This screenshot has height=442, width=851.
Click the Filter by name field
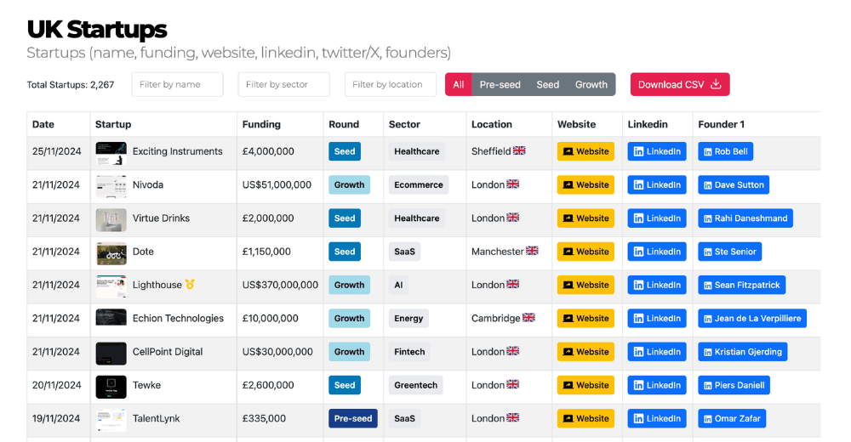pos(177,84)
